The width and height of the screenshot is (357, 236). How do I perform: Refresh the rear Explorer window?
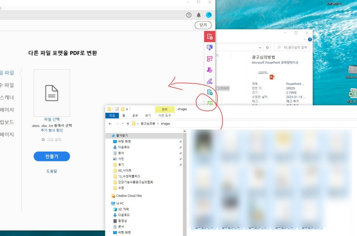pos(267,48)
